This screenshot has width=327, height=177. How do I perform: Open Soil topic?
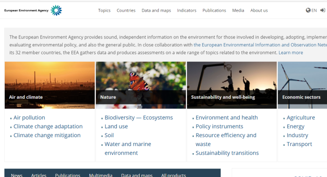(x=109, y=135)
